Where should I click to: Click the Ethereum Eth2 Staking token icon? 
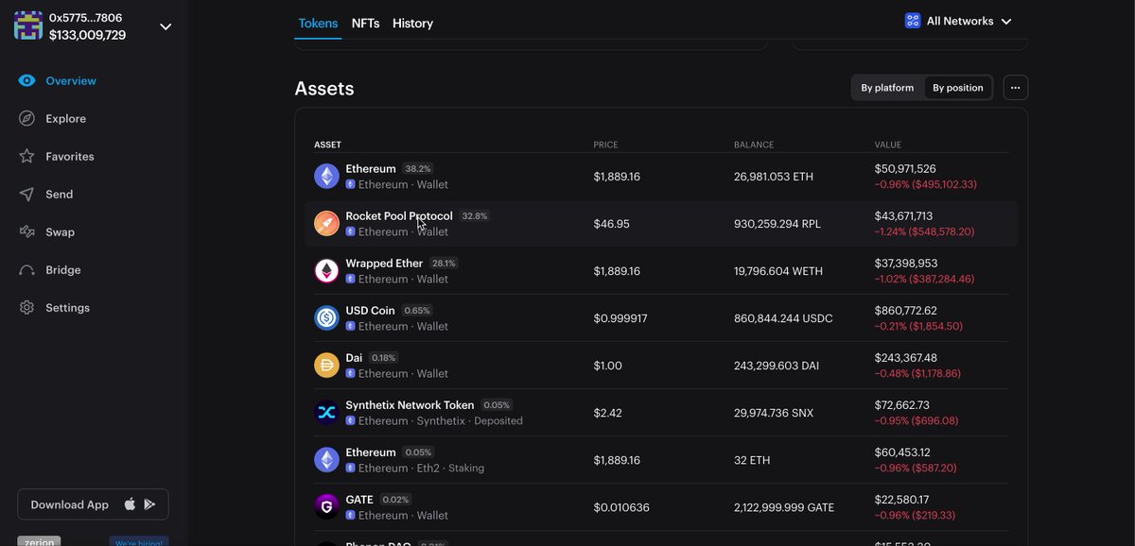pos(326,460)
